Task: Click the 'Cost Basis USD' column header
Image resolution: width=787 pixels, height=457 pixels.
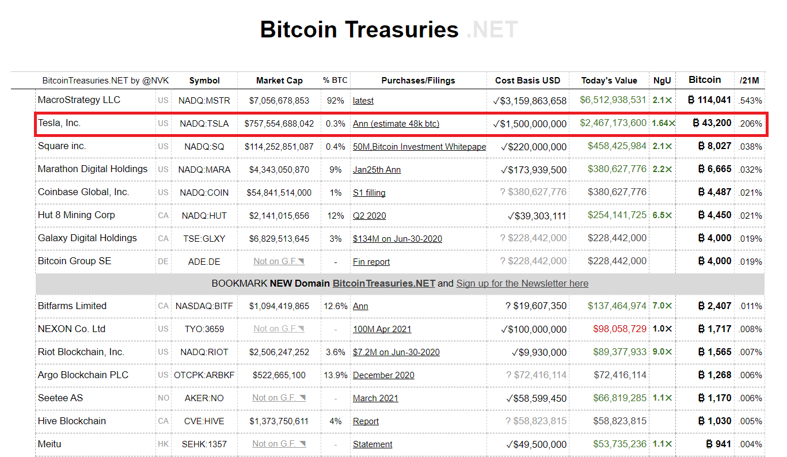Action: tap(528, 81)
